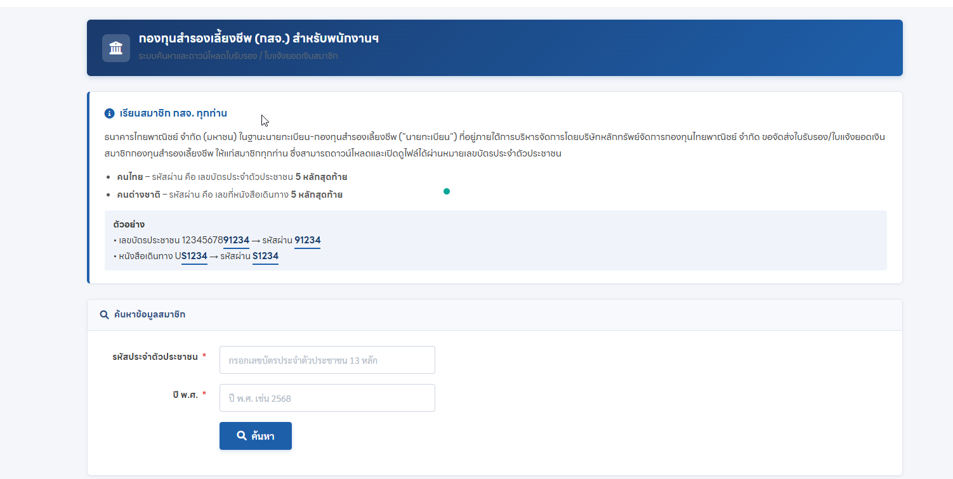Click the ค้นหา search button
The image size is (953, 479).
(x=256, y=436)
